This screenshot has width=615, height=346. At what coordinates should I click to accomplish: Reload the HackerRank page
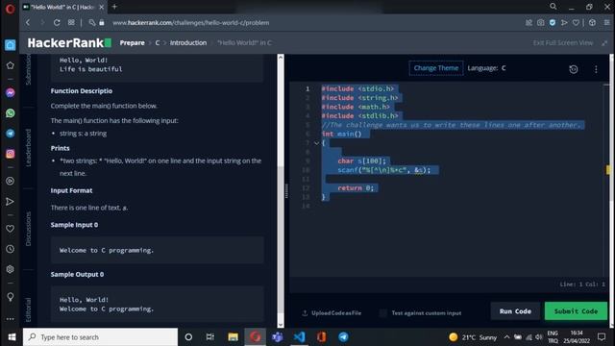click(57, 23)
